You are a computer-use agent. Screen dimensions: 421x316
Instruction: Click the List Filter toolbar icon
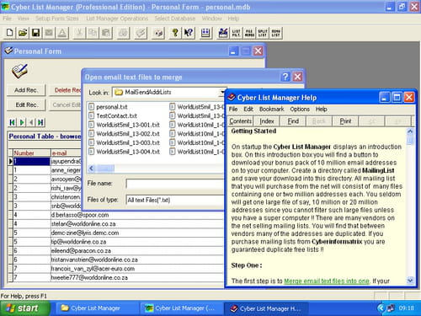(236, 33)
